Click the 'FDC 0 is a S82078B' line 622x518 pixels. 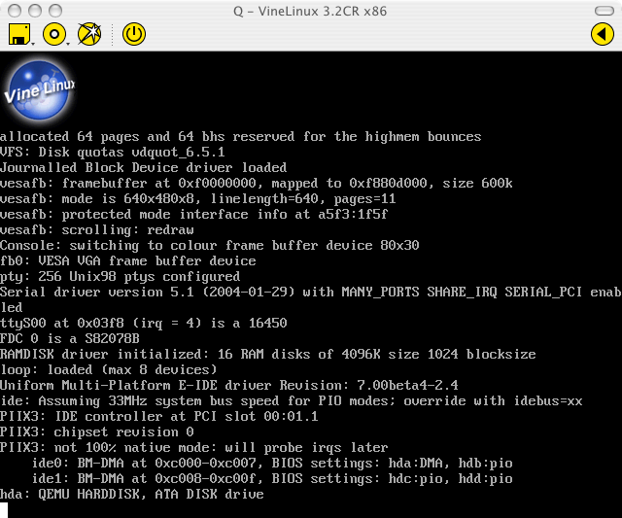coord(70,338)
